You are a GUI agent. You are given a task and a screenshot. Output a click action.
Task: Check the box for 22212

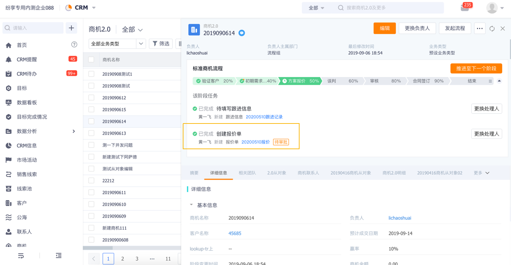coord(91,181)
